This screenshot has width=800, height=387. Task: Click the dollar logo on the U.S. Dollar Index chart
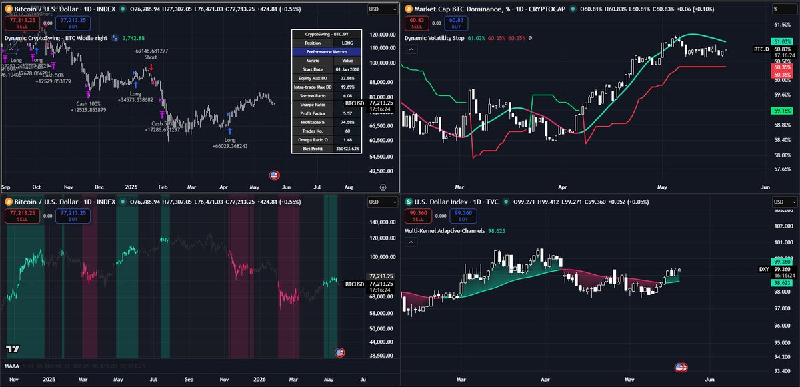pyautogui.click(x=408, y=202)
